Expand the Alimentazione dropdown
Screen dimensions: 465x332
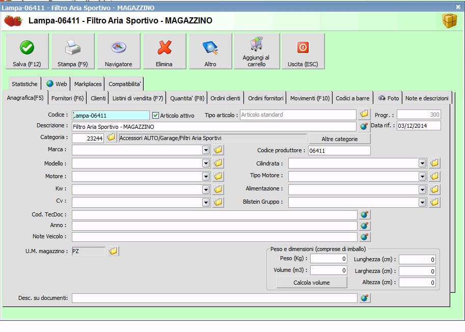pos(422,189)
